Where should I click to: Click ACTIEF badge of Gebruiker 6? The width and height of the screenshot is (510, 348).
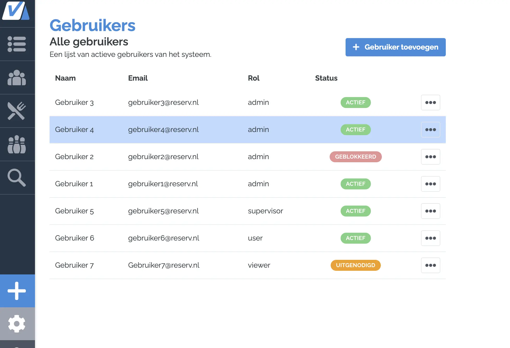coord(355,238)
